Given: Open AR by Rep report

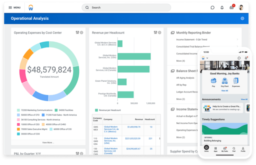Looking at the screenshot, I should coord(181,85).
